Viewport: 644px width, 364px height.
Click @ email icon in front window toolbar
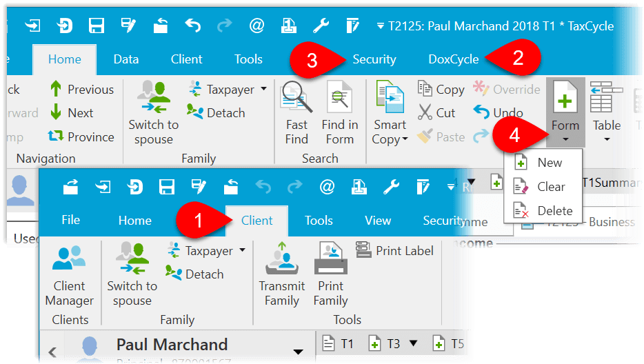point(327,187)
